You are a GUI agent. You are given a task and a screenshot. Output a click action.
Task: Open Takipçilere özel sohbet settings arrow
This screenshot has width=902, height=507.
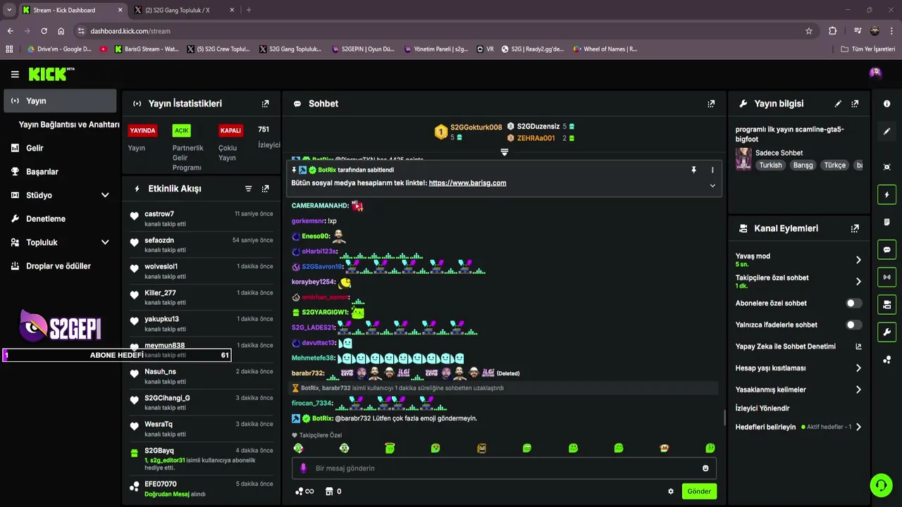[x=858, y=282]
